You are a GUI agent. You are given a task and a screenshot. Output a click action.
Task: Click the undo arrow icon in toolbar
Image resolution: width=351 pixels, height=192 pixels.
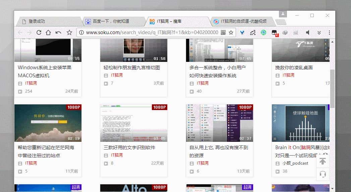[58, 32]
